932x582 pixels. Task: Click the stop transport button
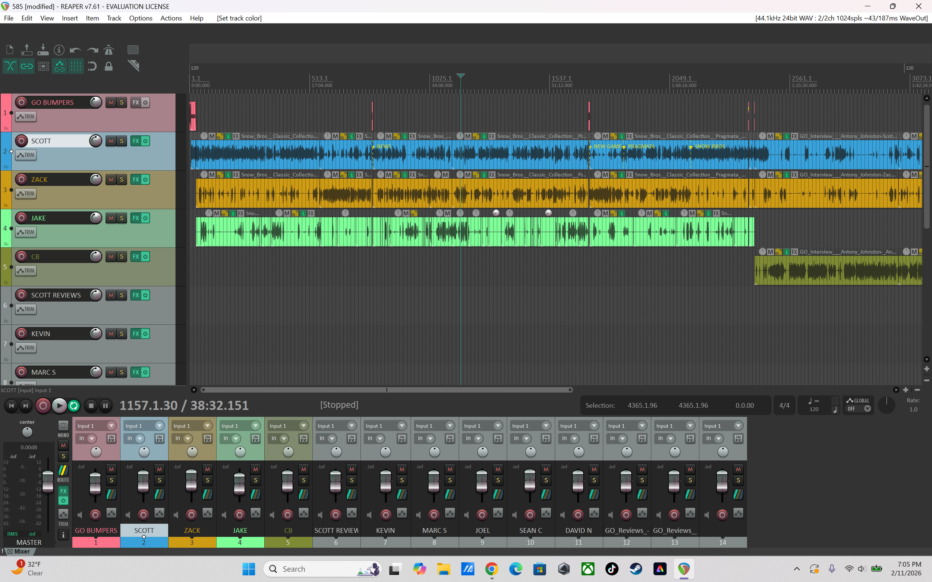(91, 406)
